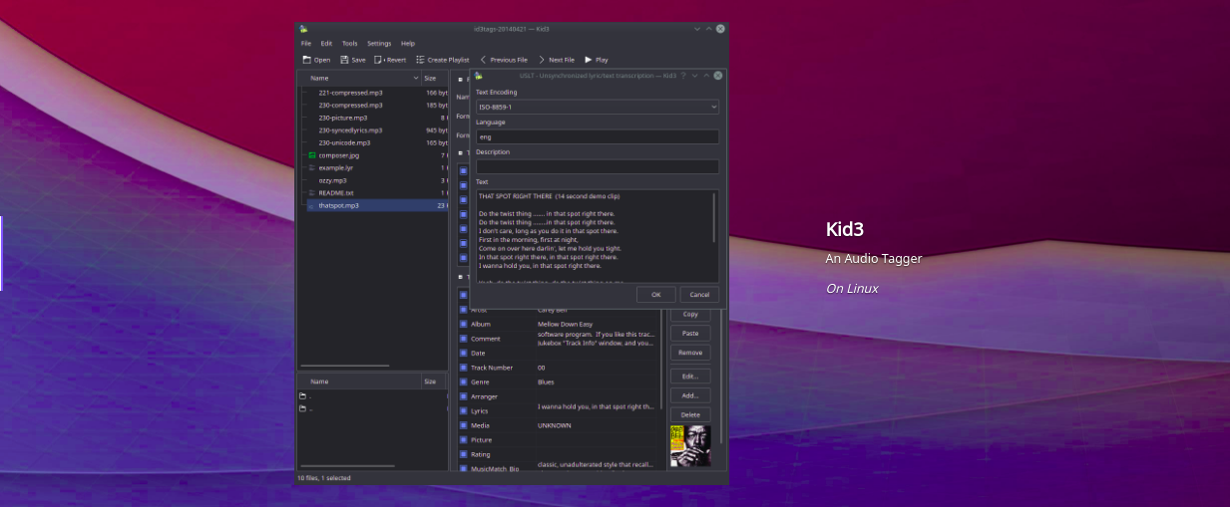Toggle the Comment frame checkbox
This screenshot has height=507, width=1230.
point(463,339)
